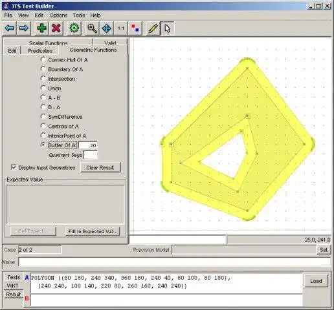Switch to the Predicates tab
Screen dimensions: 334x310
[40, 51]
